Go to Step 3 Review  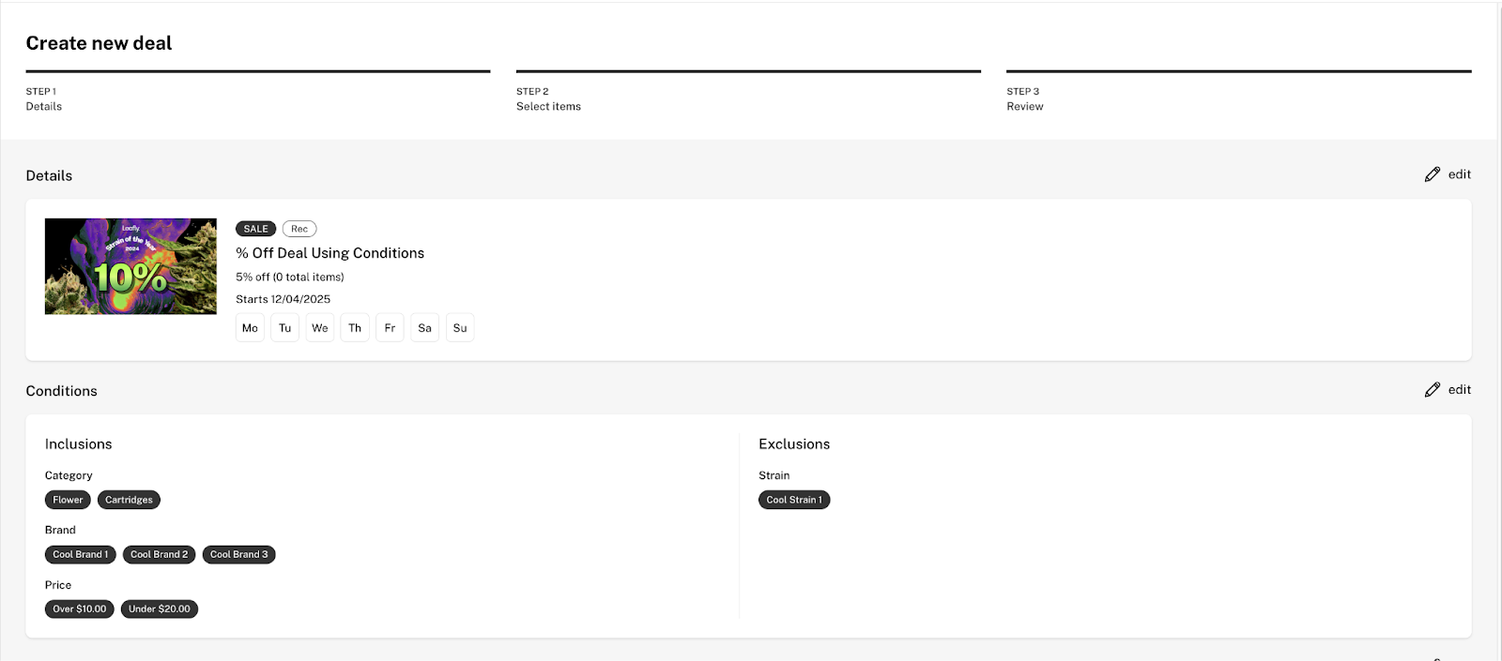[x=1024, y=99]
